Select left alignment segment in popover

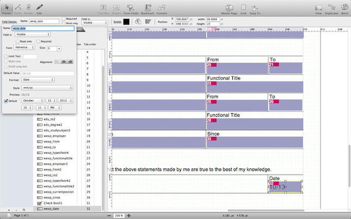click(x=58, y=62)
